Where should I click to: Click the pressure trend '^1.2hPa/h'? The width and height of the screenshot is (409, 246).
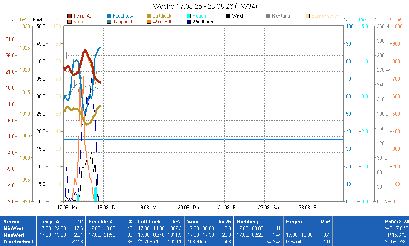point(149,242)
